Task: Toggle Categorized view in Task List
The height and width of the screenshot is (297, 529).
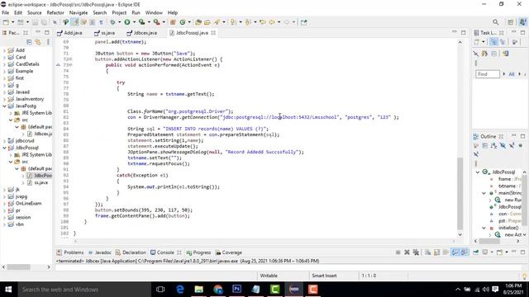Action: (x=493, y=42)
